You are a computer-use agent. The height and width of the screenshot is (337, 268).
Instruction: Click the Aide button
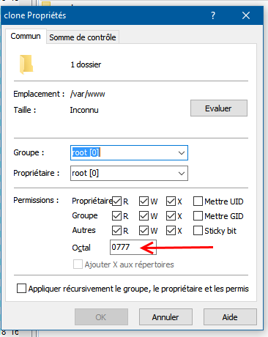[x=230, y=317]
